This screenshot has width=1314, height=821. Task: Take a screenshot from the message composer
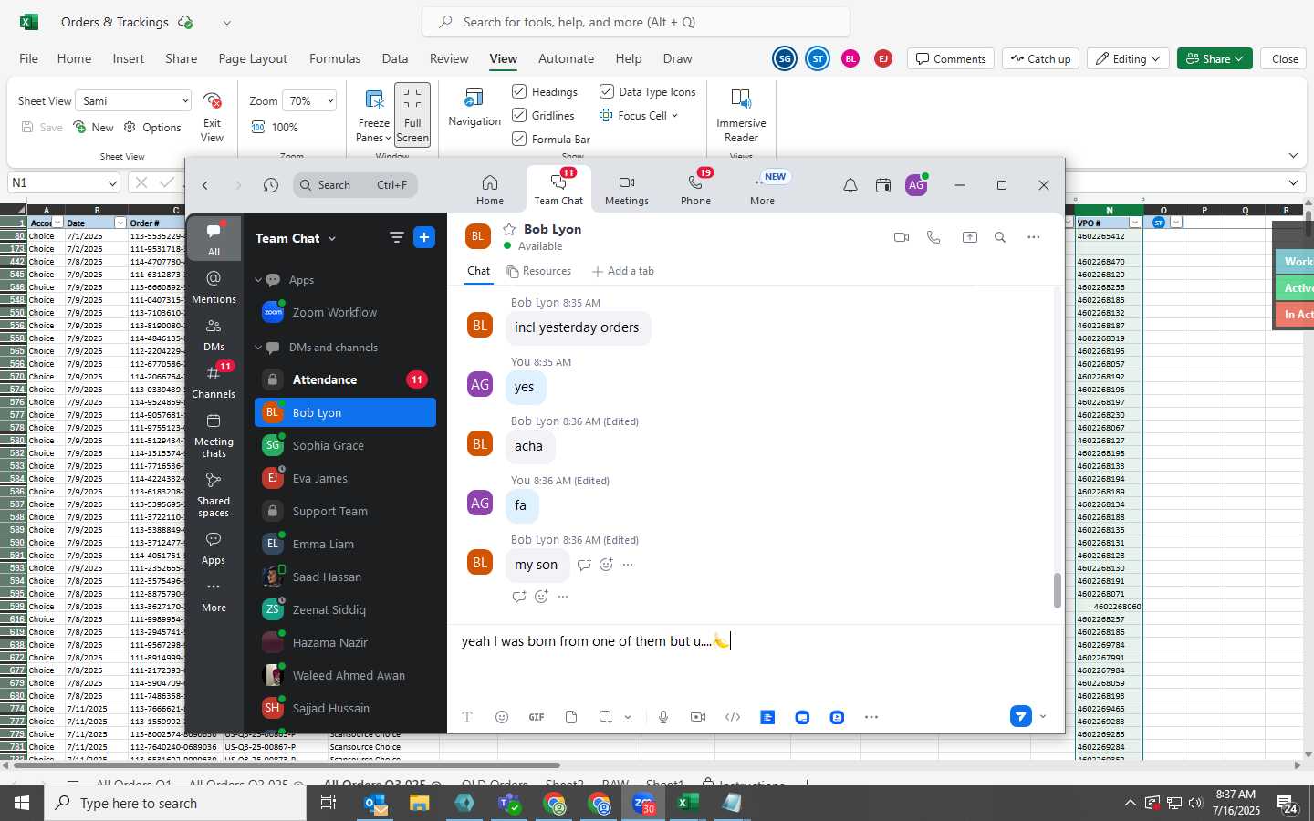(x=605, y=717)
